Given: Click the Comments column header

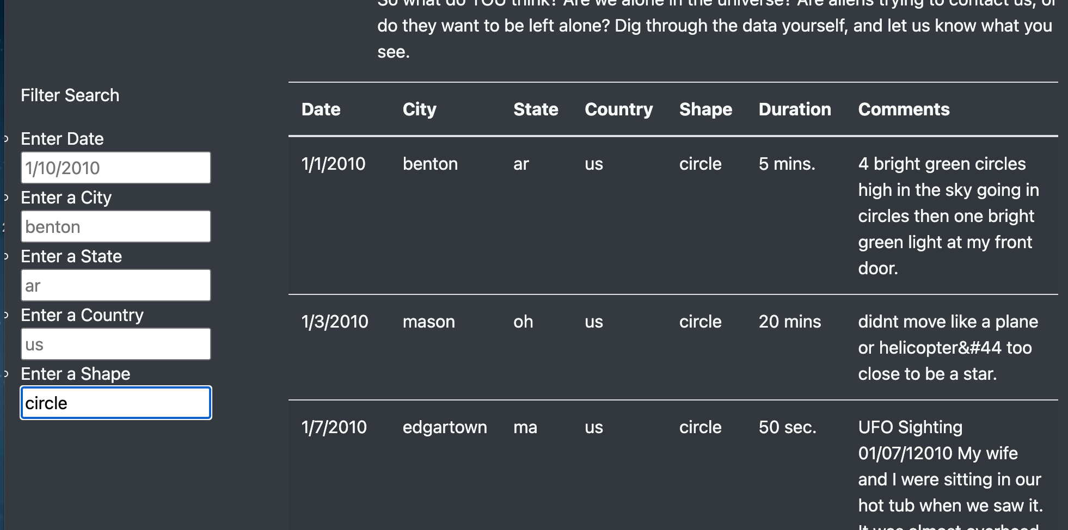Looking at the screenshot, I should tap(904, 109).
